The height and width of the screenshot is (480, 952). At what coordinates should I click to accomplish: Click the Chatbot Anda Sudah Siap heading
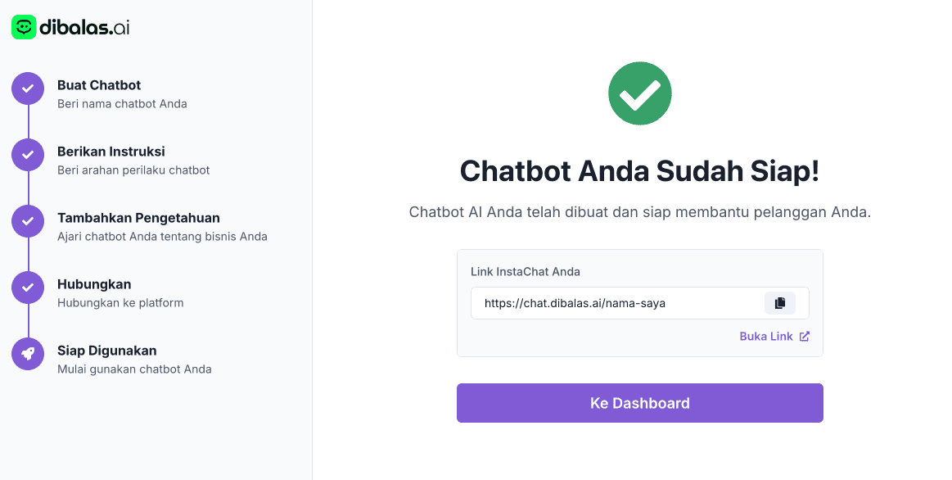639,171
